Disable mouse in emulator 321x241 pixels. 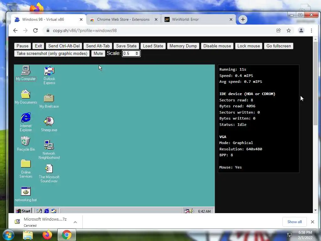tap(217, 46)
